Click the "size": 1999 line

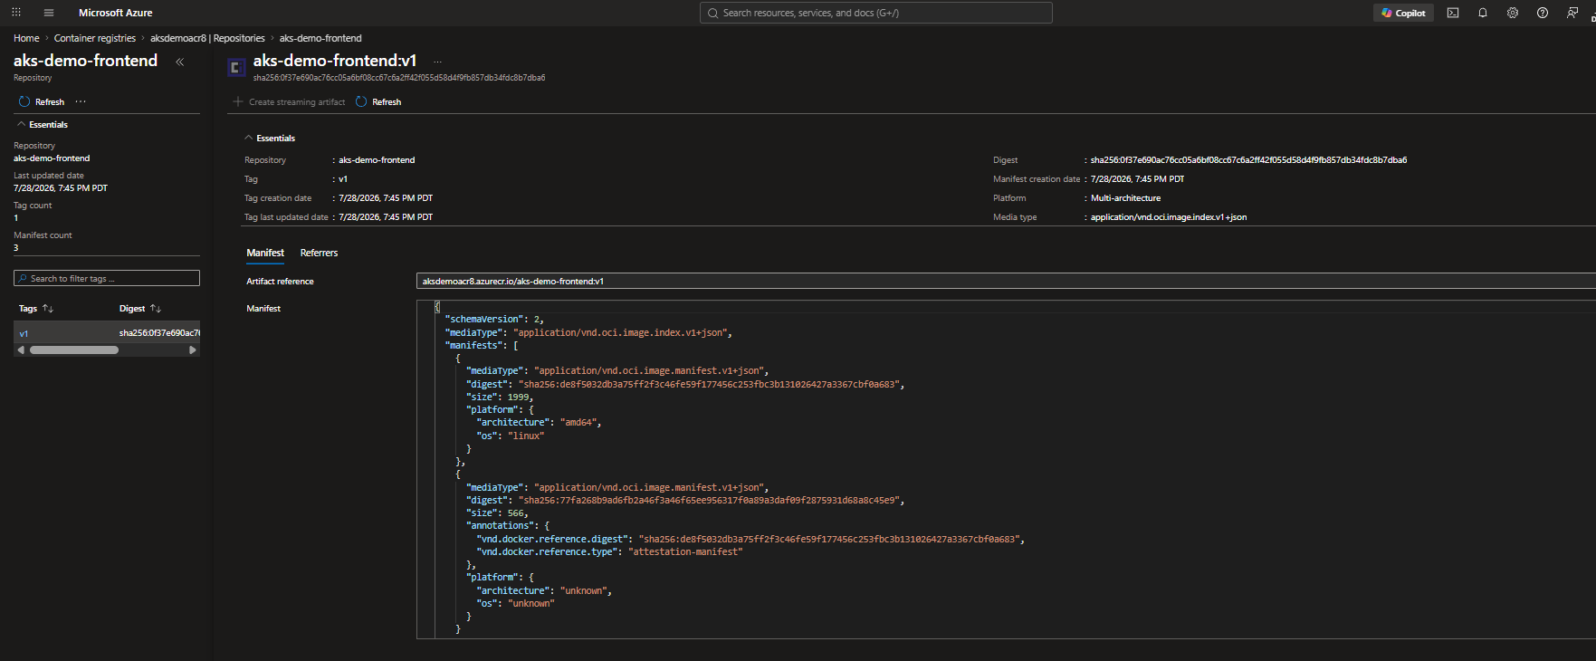(x=500, y=397)
